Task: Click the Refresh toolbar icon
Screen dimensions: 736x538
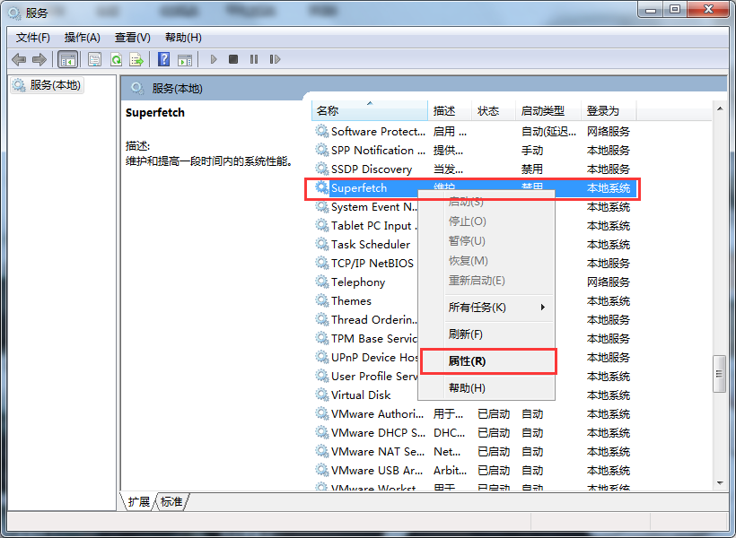Action: click(116, 59)
